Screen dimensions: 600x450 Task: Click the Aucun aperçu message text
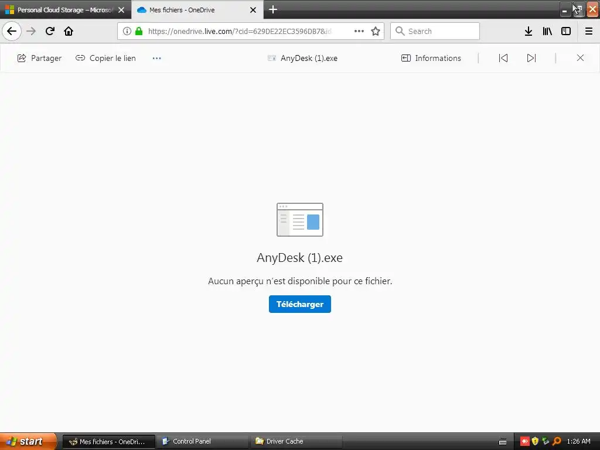300,281
